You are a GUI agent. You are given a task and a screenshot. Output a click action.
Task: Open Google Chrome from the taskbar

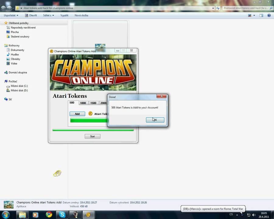click(x=49, y=215)
